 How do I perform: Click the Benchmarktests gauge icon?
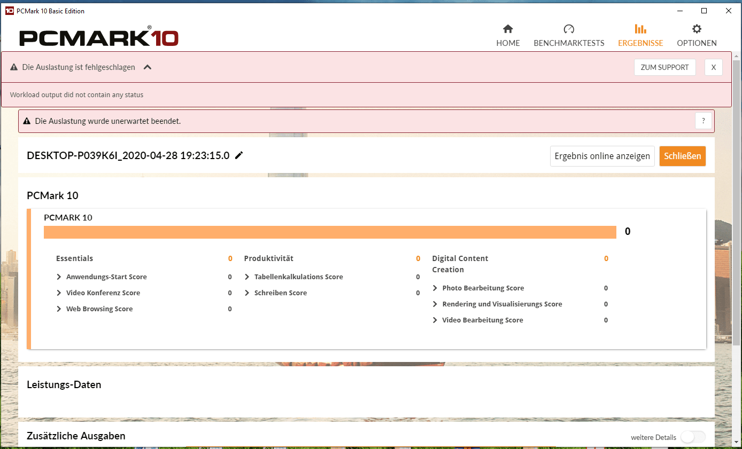(x=569, y=29)
